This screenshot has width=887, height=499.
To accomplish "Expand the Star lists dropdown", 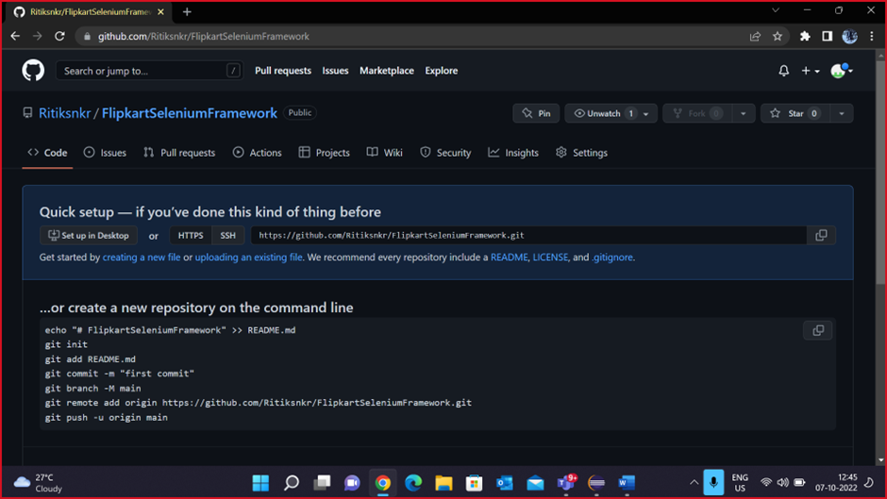I will pos(842,113).
